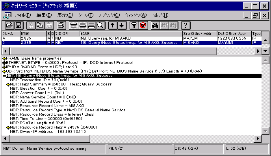This screenshot has width=271, height=156.
Task: Select NBT: Name Service Count line
Action: [x=43, y=97]
